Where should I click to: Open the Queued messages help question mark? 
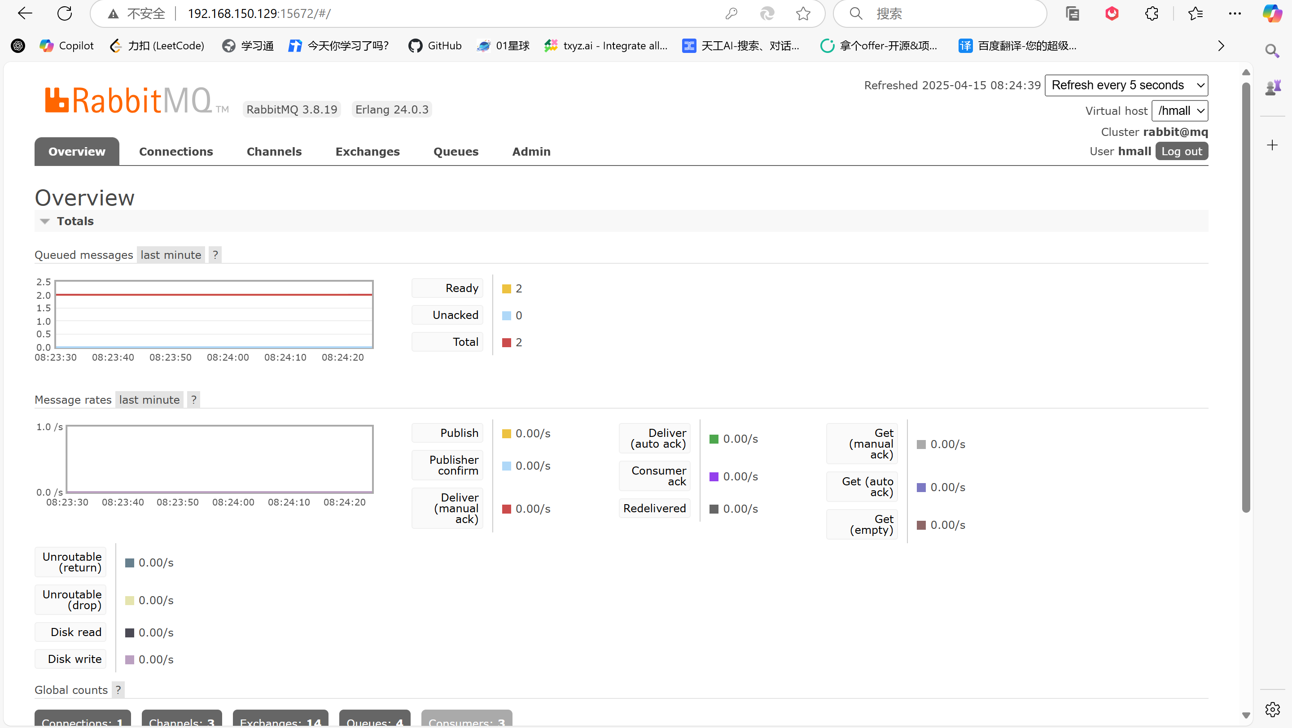pos(216,254)
